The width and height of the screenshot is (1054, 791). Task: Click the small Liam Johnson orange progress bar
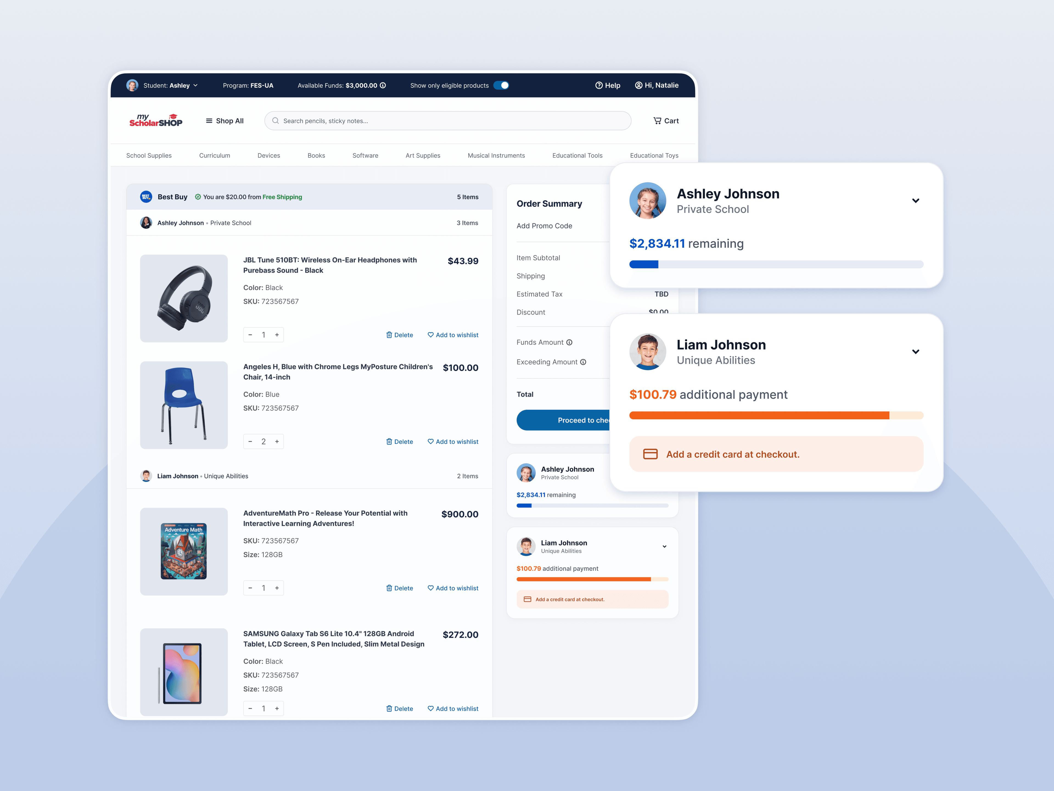click(x=592, y=579)
